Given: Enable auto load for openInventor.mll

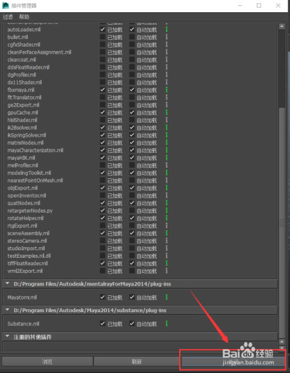Looking at the screenshot, I should [132, 195].
